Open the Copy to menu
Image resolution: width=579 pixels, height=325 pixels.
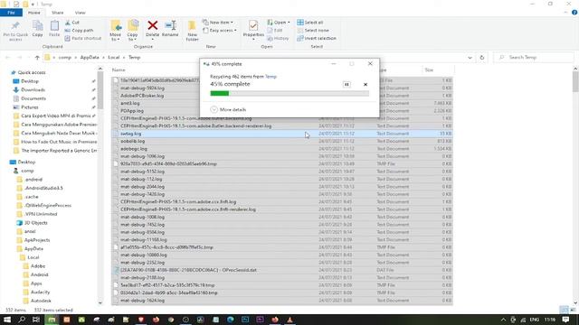pyautogui.click(x=133, y=30)
